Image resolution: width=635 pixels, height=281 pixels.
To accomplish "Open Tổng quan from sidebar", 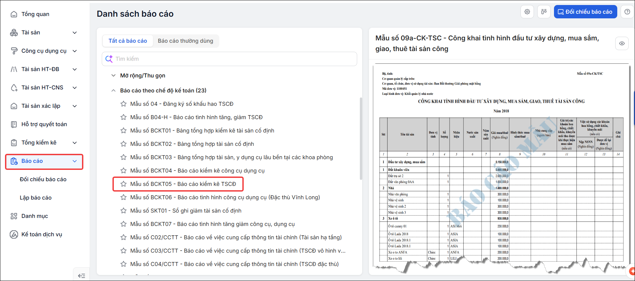I will point(35,14).
